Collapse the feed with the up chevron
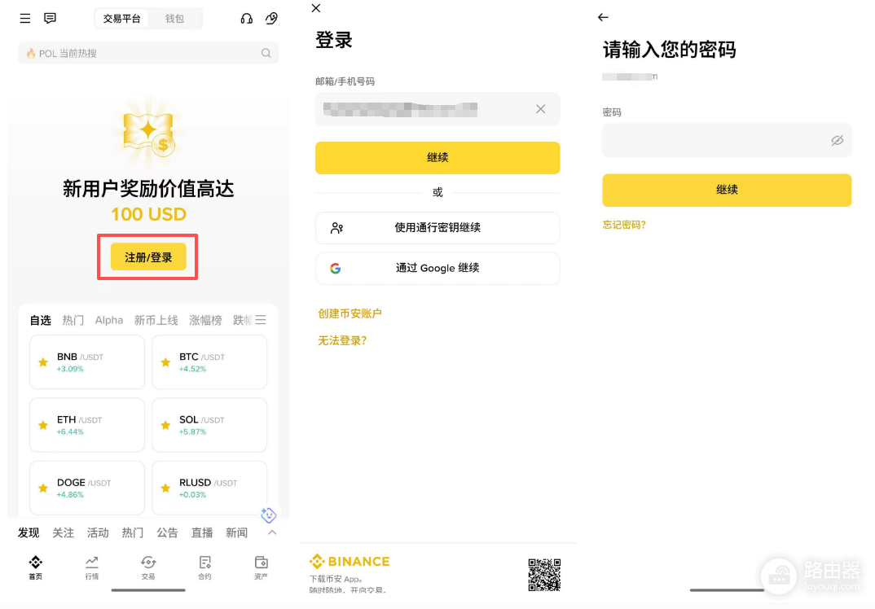The height and width of the screenshot is (609, 875). click(272, 532)
